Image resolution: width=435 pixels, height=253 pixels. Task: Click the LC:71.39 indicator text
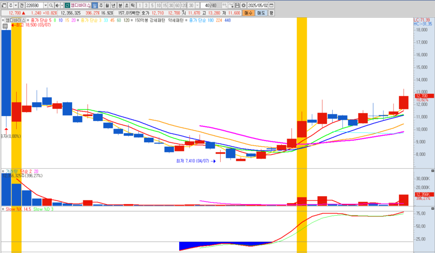tap(421, 20)
